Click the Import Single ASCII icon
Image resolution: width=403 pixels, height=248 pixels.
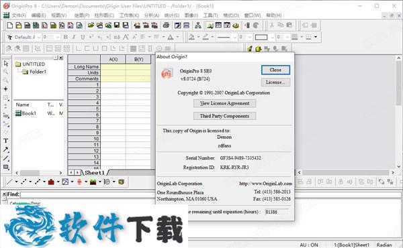146,25
